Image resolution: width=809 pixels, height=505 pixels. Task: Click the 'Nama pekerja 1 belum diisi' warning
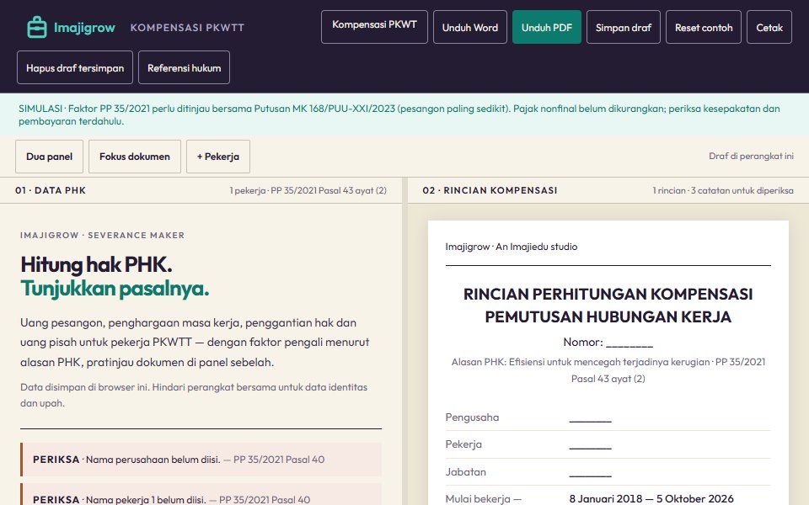tap(201, 496)
